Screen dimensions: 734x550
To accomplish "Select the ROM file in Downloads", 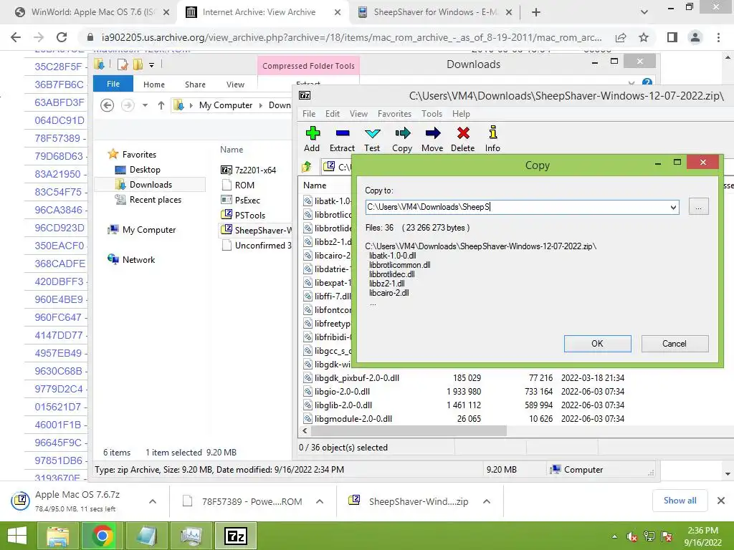I will click(x=244, y=185).
